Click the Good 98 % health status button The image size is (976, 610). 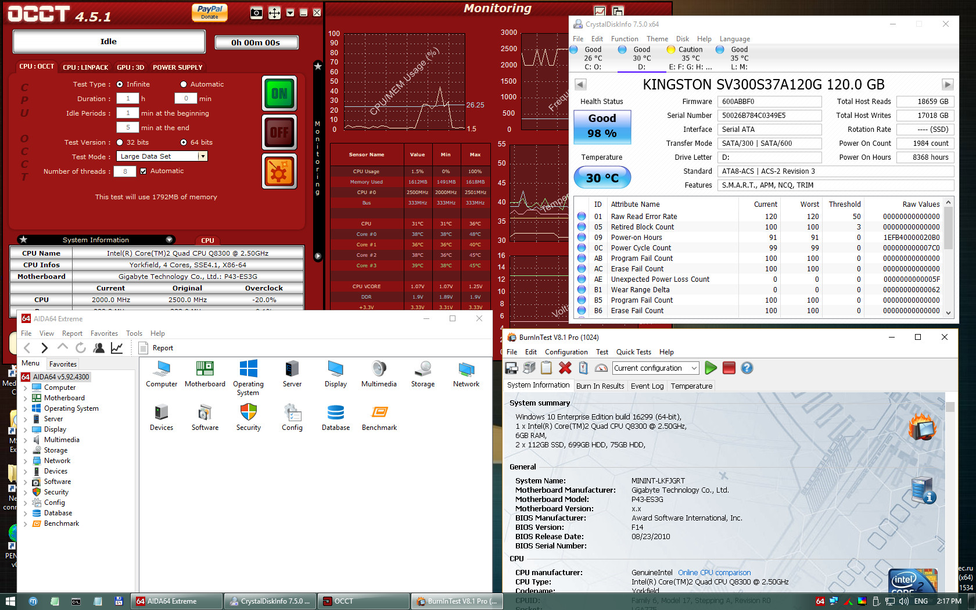602,126
